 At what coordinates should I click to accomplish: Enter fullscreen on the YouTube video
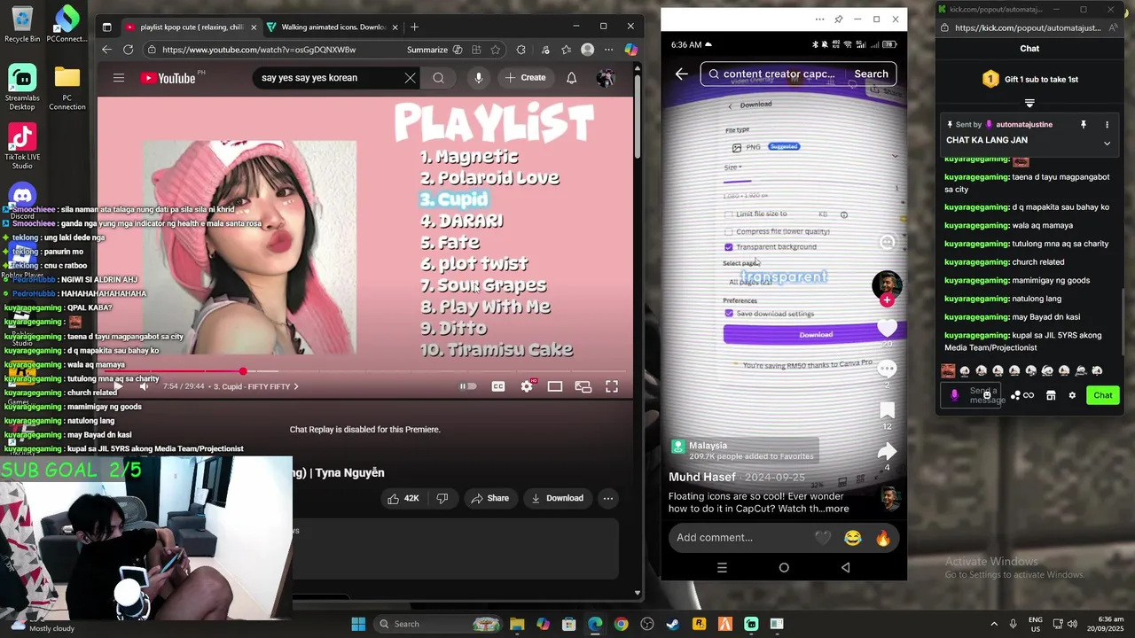pos(612,386)
